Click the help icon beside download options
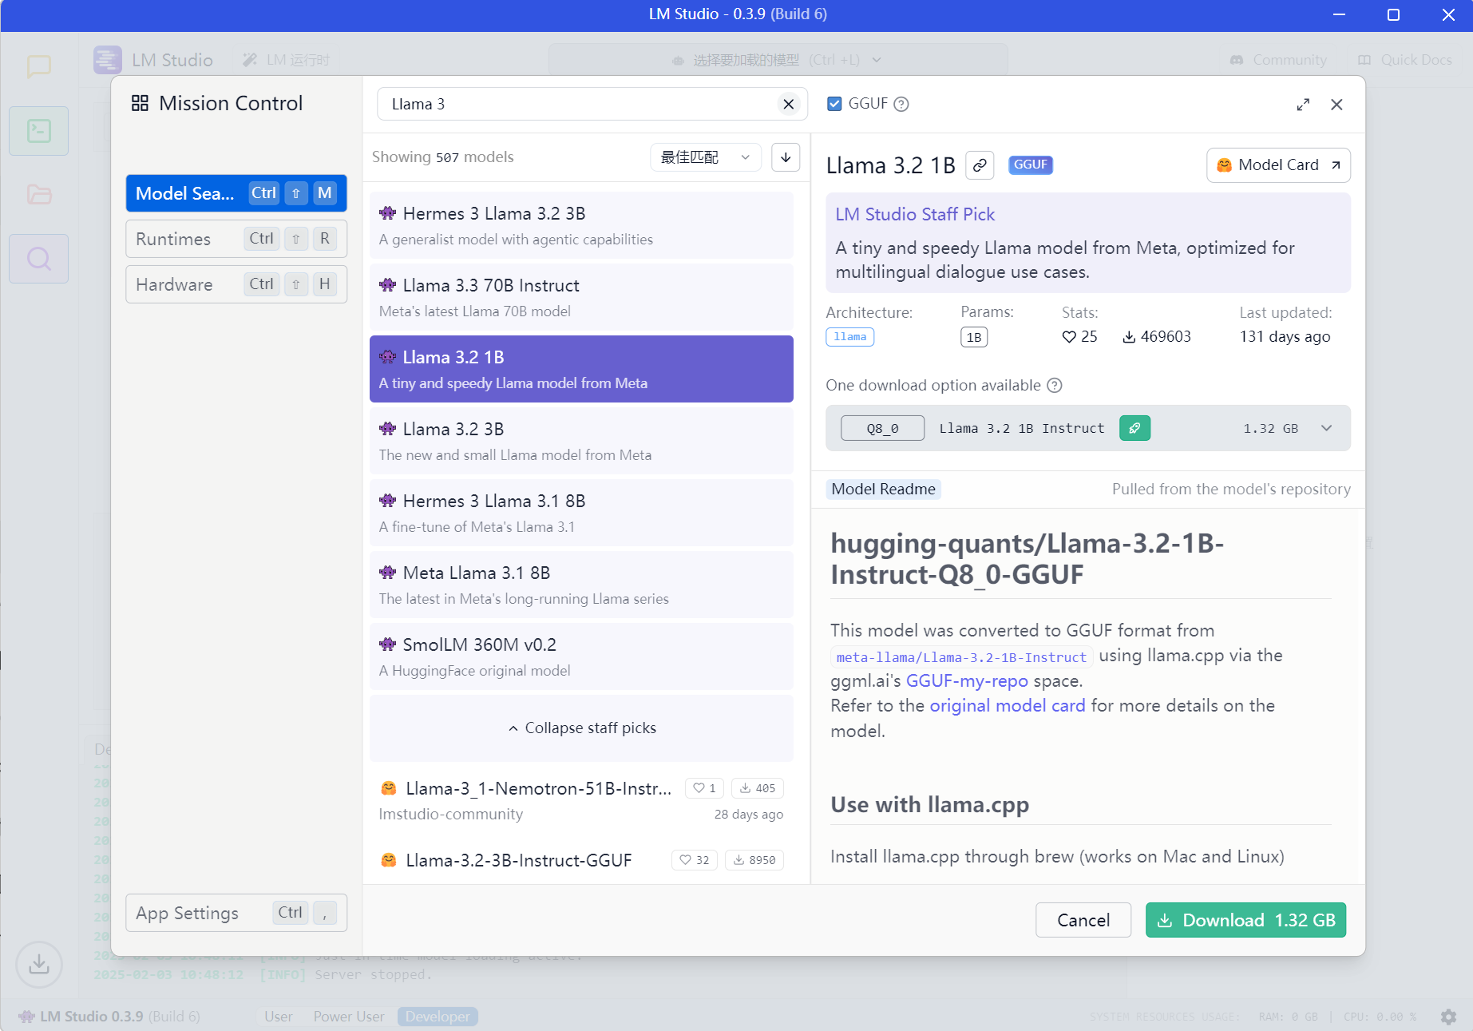This screenshot has width=1473, height=1031. [1055, 386]
